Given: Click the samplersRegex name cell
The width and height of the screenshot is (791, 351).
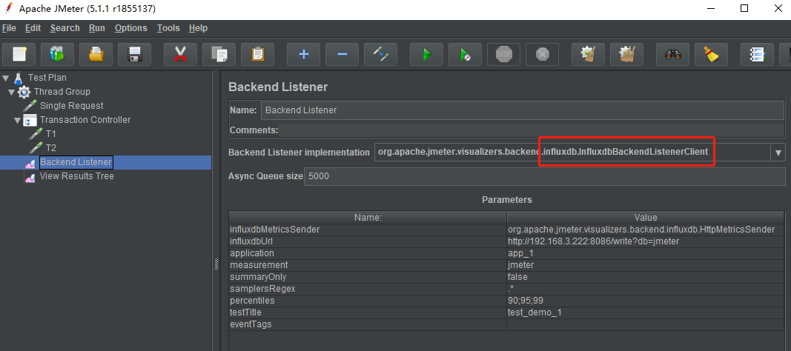Looking at the screenshot, I should (x=367, y=289).
